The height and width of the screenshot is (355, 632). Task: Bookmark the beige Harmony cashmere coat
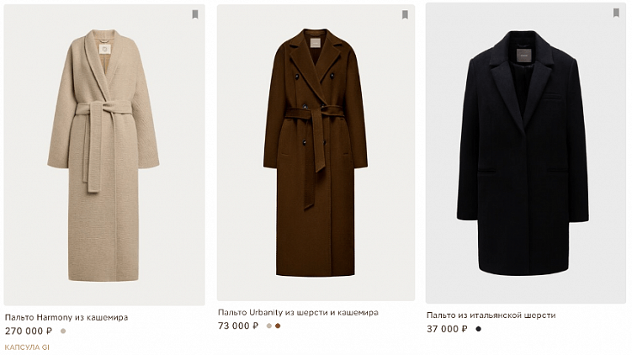(194, 14)
